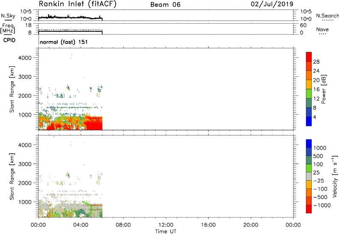Screen dimensions: 339x234
Task: Click the '100' velocity colorbar tick
Action: tap(318, 164)
